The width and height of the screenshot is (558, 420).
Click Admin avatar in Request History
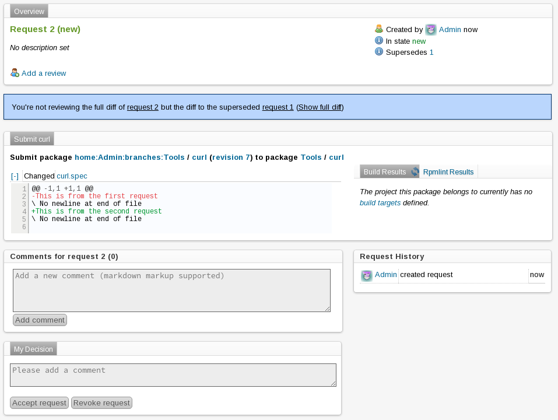click(367, 275)
